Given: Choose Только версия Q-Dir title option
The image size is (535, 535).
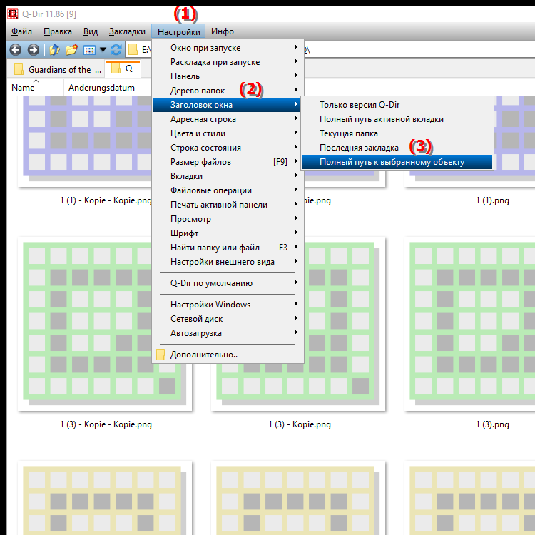Looking at the screenshot, I should tap(397, 105).
